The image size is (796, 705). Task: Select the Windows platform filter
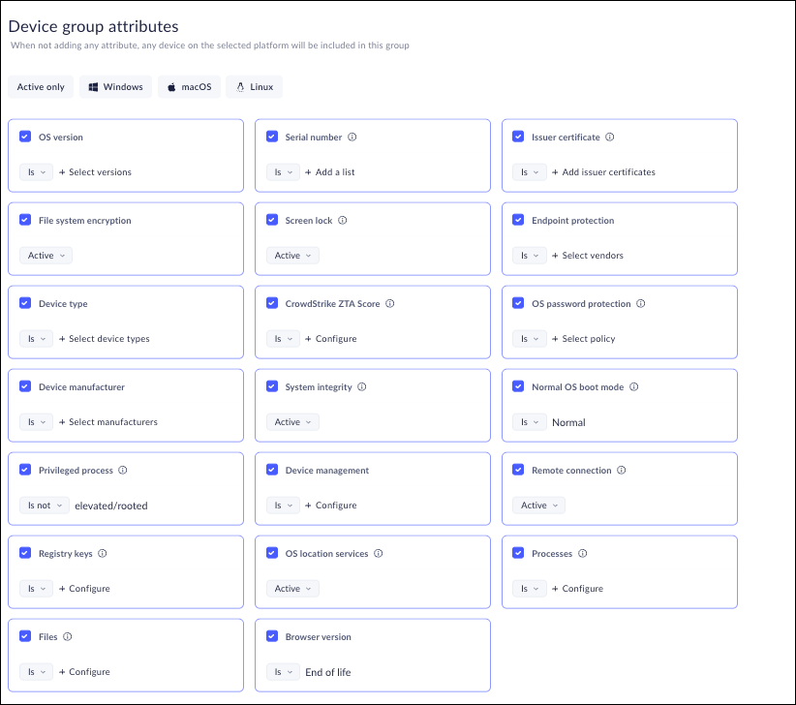pos(116,87)
